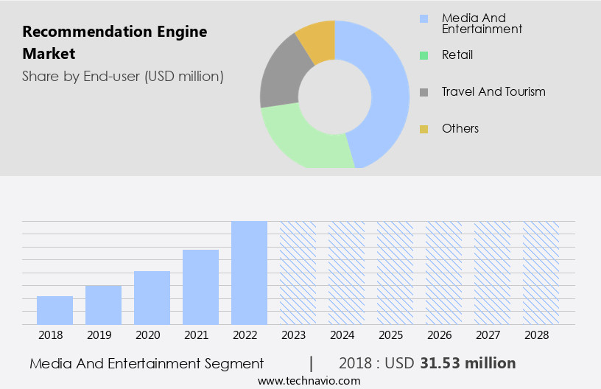
Task: Select the 2020 bar in the chart
Action: (152, 298)
